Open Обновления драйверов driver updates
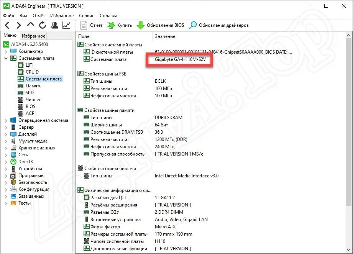Screen dimensions: 353x254 [x=219, y=25]
